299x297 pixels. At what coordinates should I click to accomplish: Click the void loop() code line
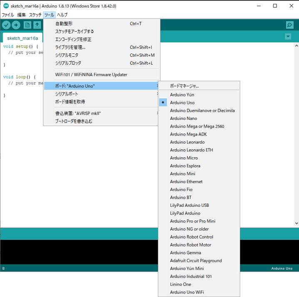click(x=19, y=77)
